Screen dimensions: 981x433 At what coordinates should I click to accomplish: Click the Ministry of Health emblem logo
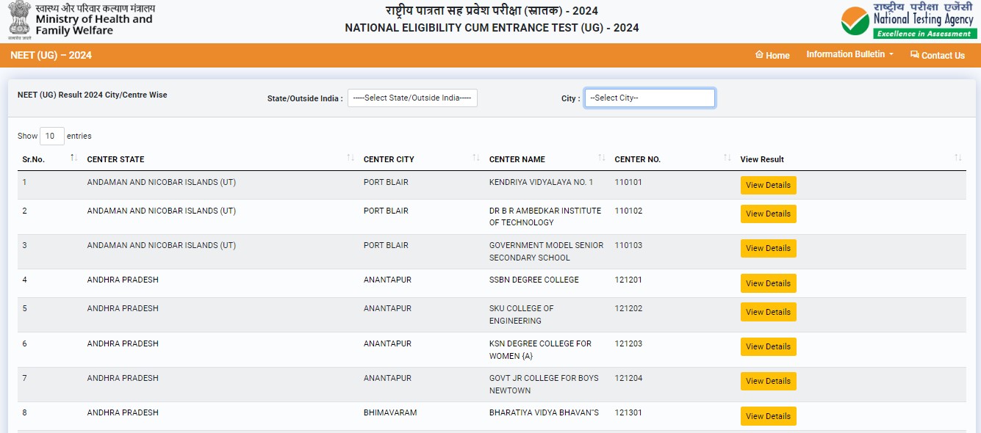(20, 20)
